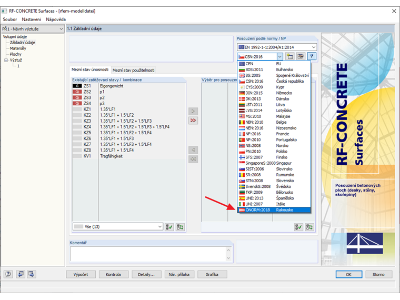The height and width of the screenshot is (300, 400).
Task: Select Materiály tree item
Action: [18, 48]
